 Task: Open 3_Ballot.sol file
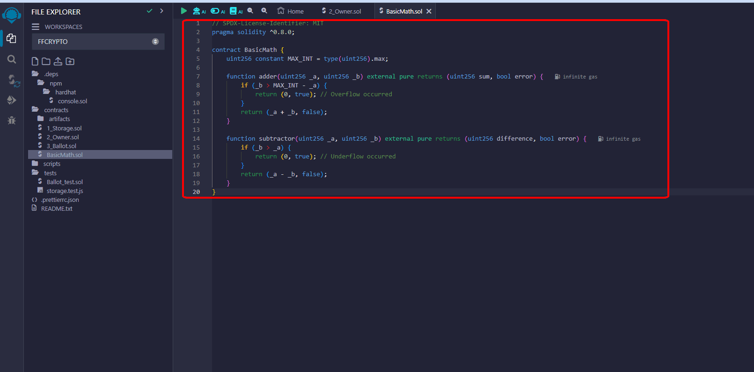(x=57, y=146)
